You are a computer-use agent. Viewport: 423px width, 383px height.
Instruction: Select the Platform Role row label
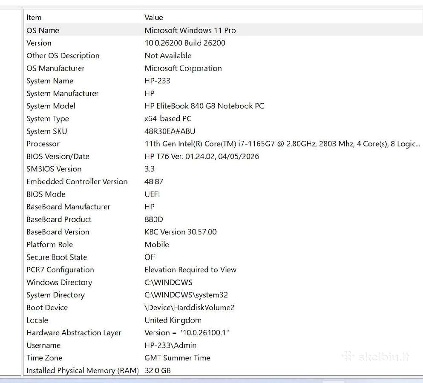tap(50, 245)
